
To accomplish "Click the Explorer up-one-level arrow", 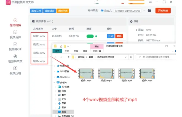I will coord(69,57).
